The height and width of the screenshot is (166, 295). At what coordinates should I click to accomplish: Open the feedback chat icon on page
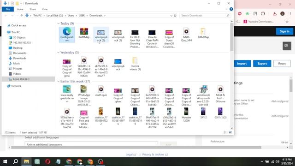point(287,46)
